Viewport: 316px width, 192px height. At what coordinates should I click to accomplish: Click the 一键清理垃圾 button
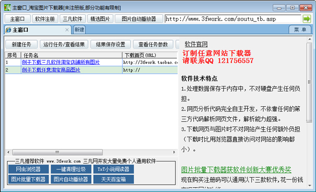coord(71,169)
